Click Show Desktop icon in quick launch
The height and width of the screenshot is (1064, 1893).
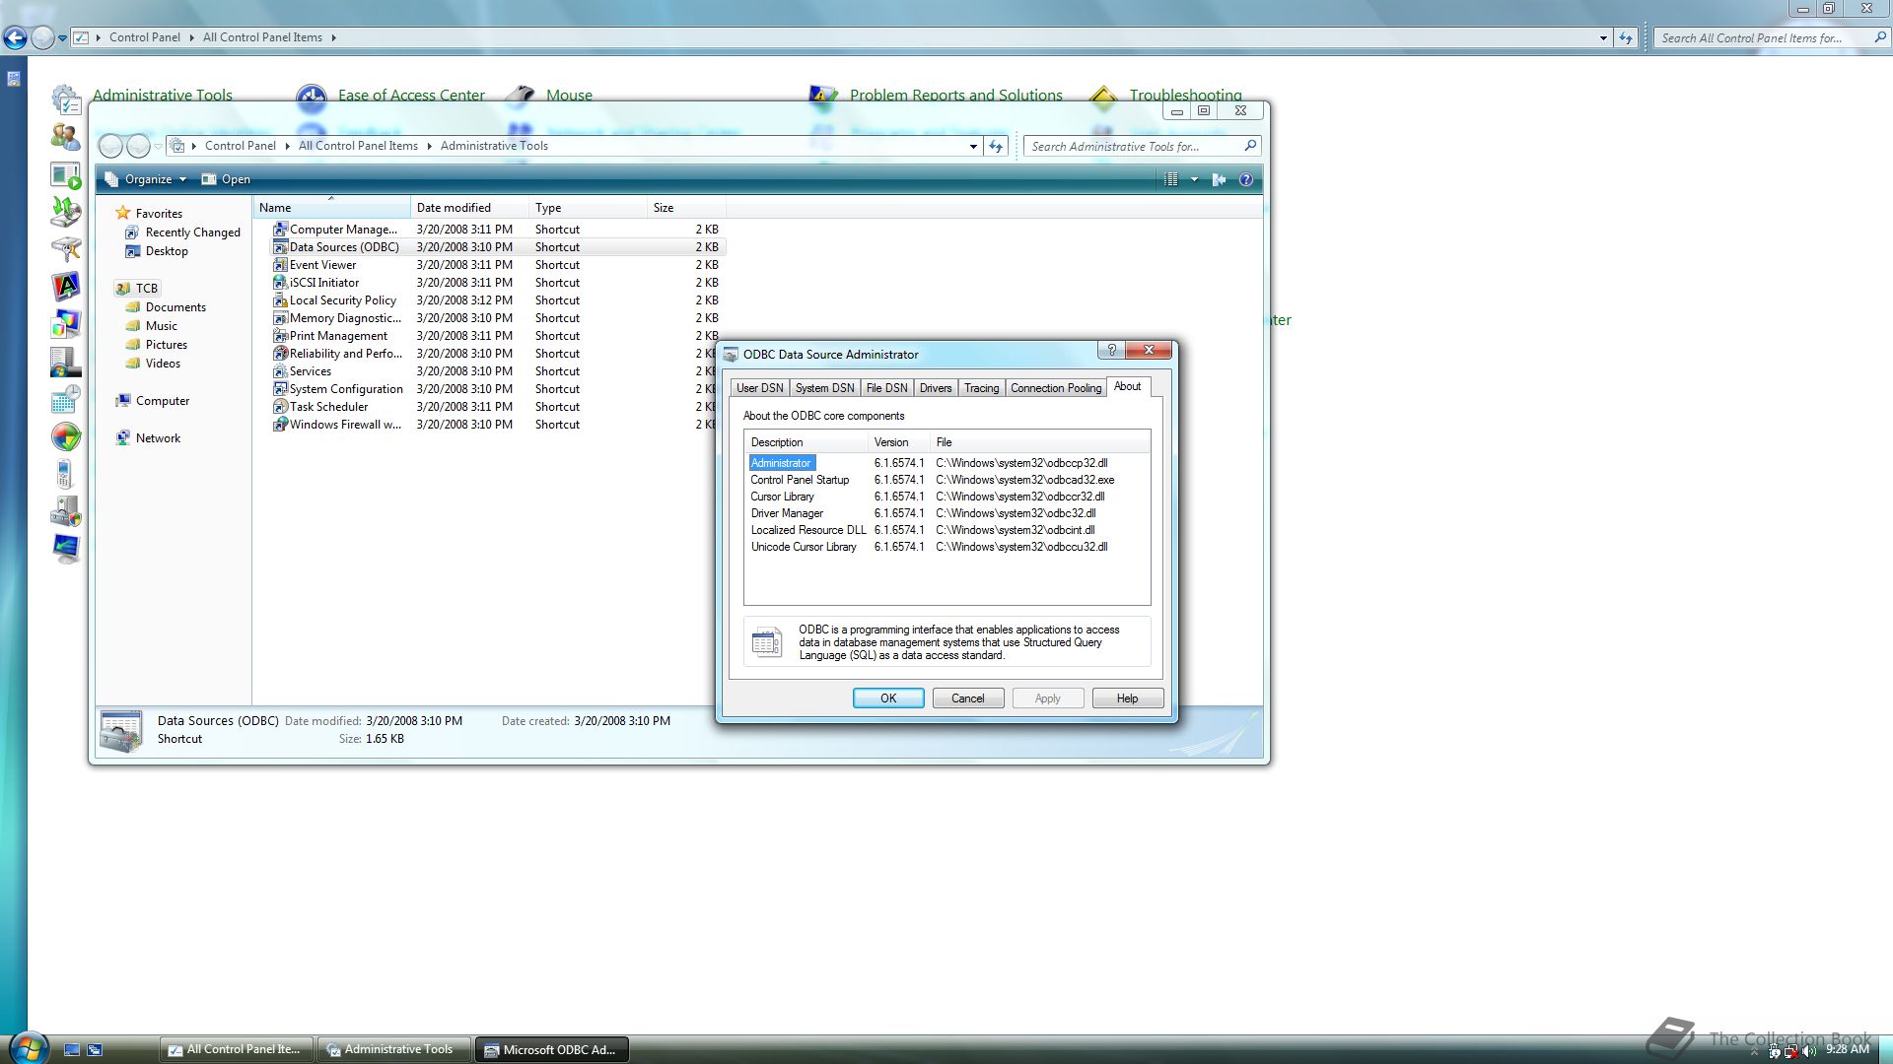72,1050
